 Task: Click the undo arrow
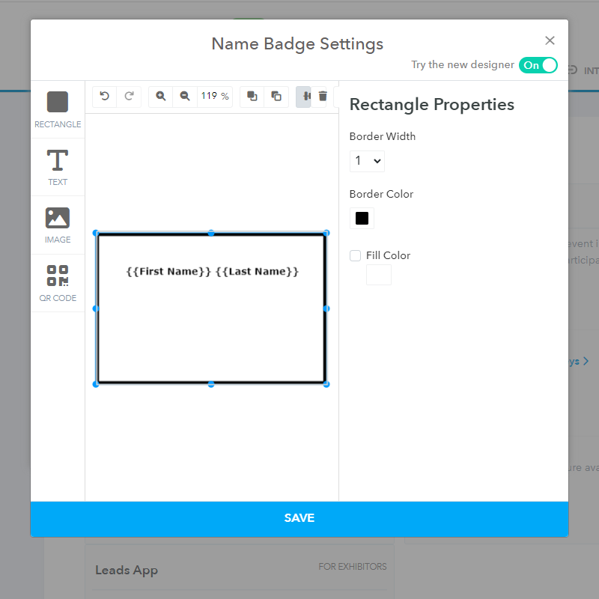pos(105,96)
